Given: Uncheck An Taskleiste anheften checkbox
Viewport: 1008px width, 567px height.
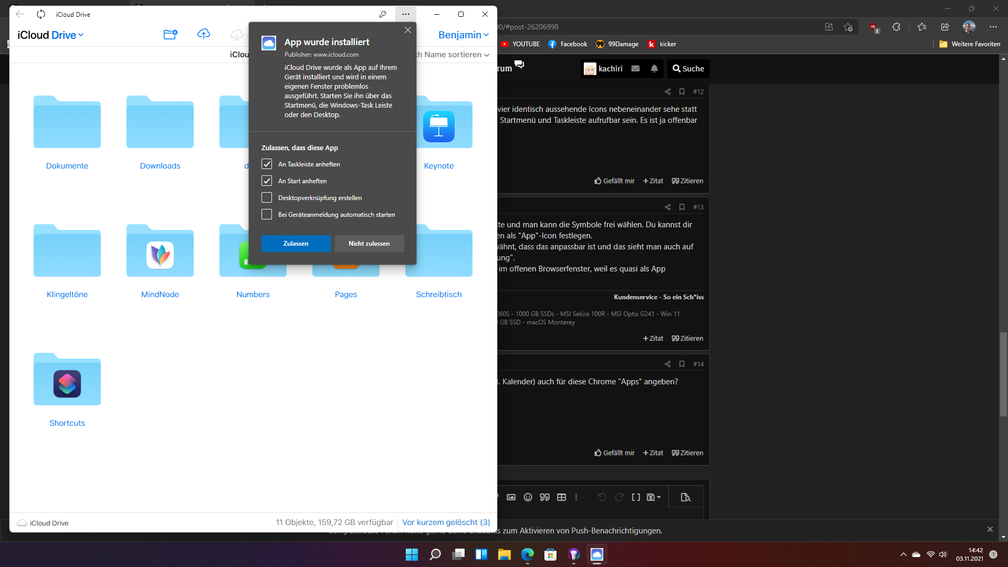Looking at the screenshot, I should pyautogui.click(x=267, y=164).
